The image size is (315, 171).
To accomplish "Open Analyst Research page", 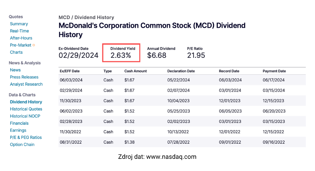I will (x=26, y=84).
